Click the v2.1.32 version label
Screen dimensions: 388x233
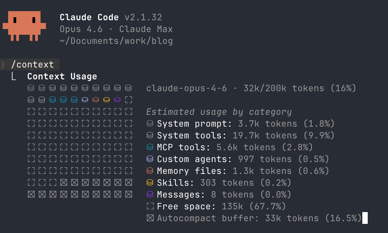[x=144, y=17]
